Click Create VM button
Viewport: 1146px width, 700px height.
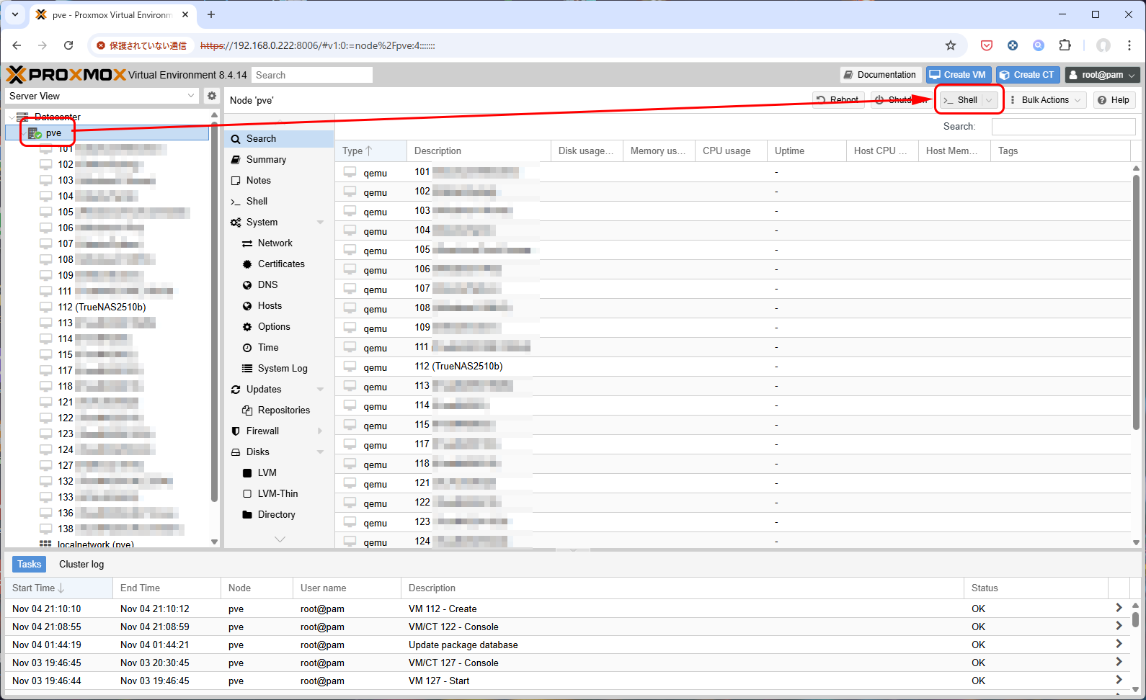(958, 75)
